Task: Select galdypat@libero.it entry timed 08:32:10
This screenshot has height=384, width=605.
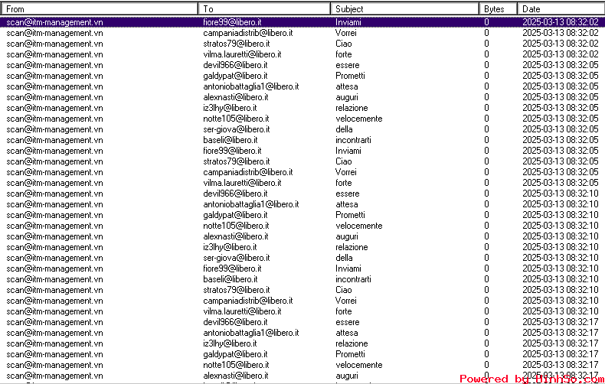Action: 302,215
